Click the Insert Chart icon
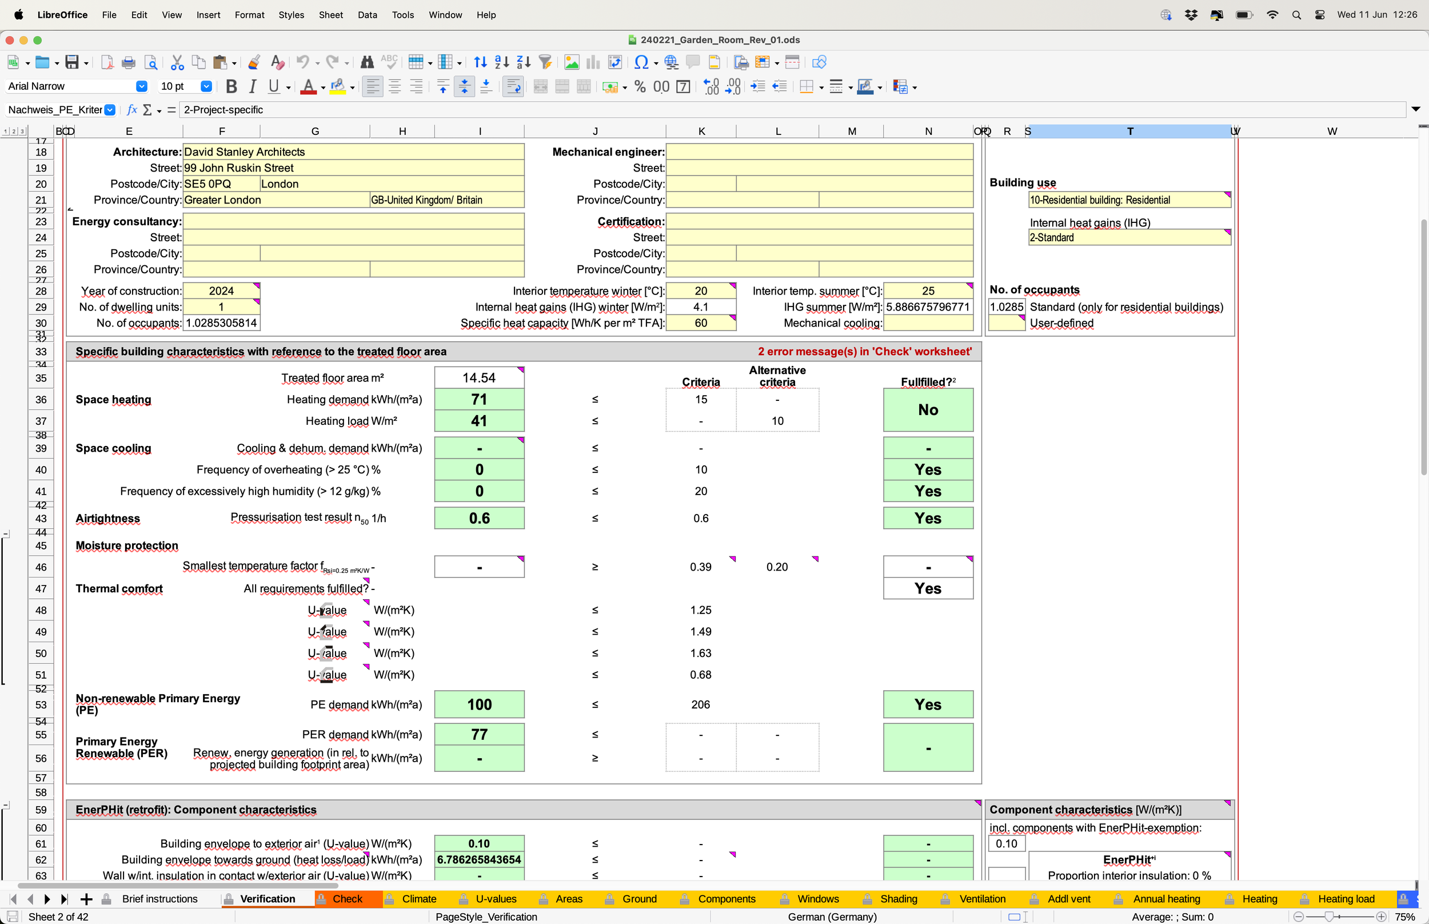Screen dimensions: 1429x924 coord(593,62)
